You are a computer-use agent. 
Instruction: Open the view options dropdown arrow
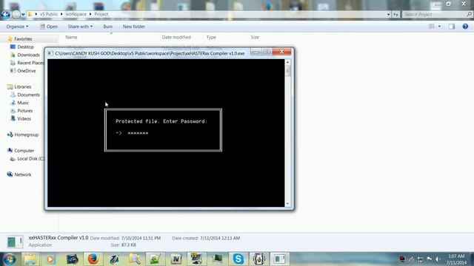pos(439,27)
